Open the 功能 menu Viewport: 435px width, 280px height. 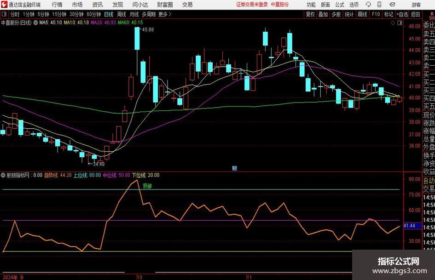point(311,5)
